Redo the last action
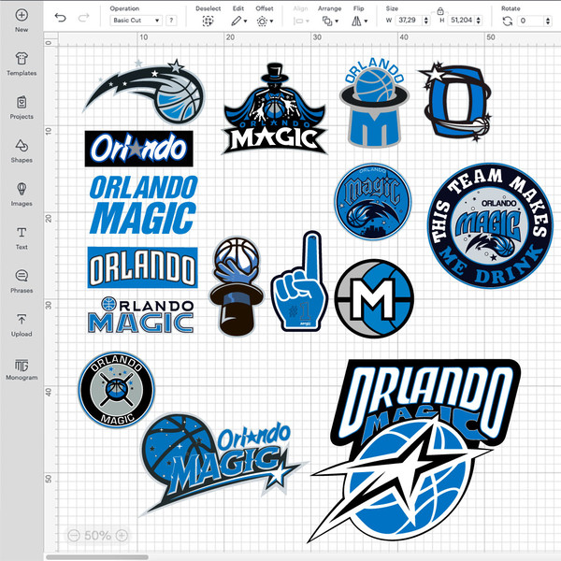 pos(83,17)
